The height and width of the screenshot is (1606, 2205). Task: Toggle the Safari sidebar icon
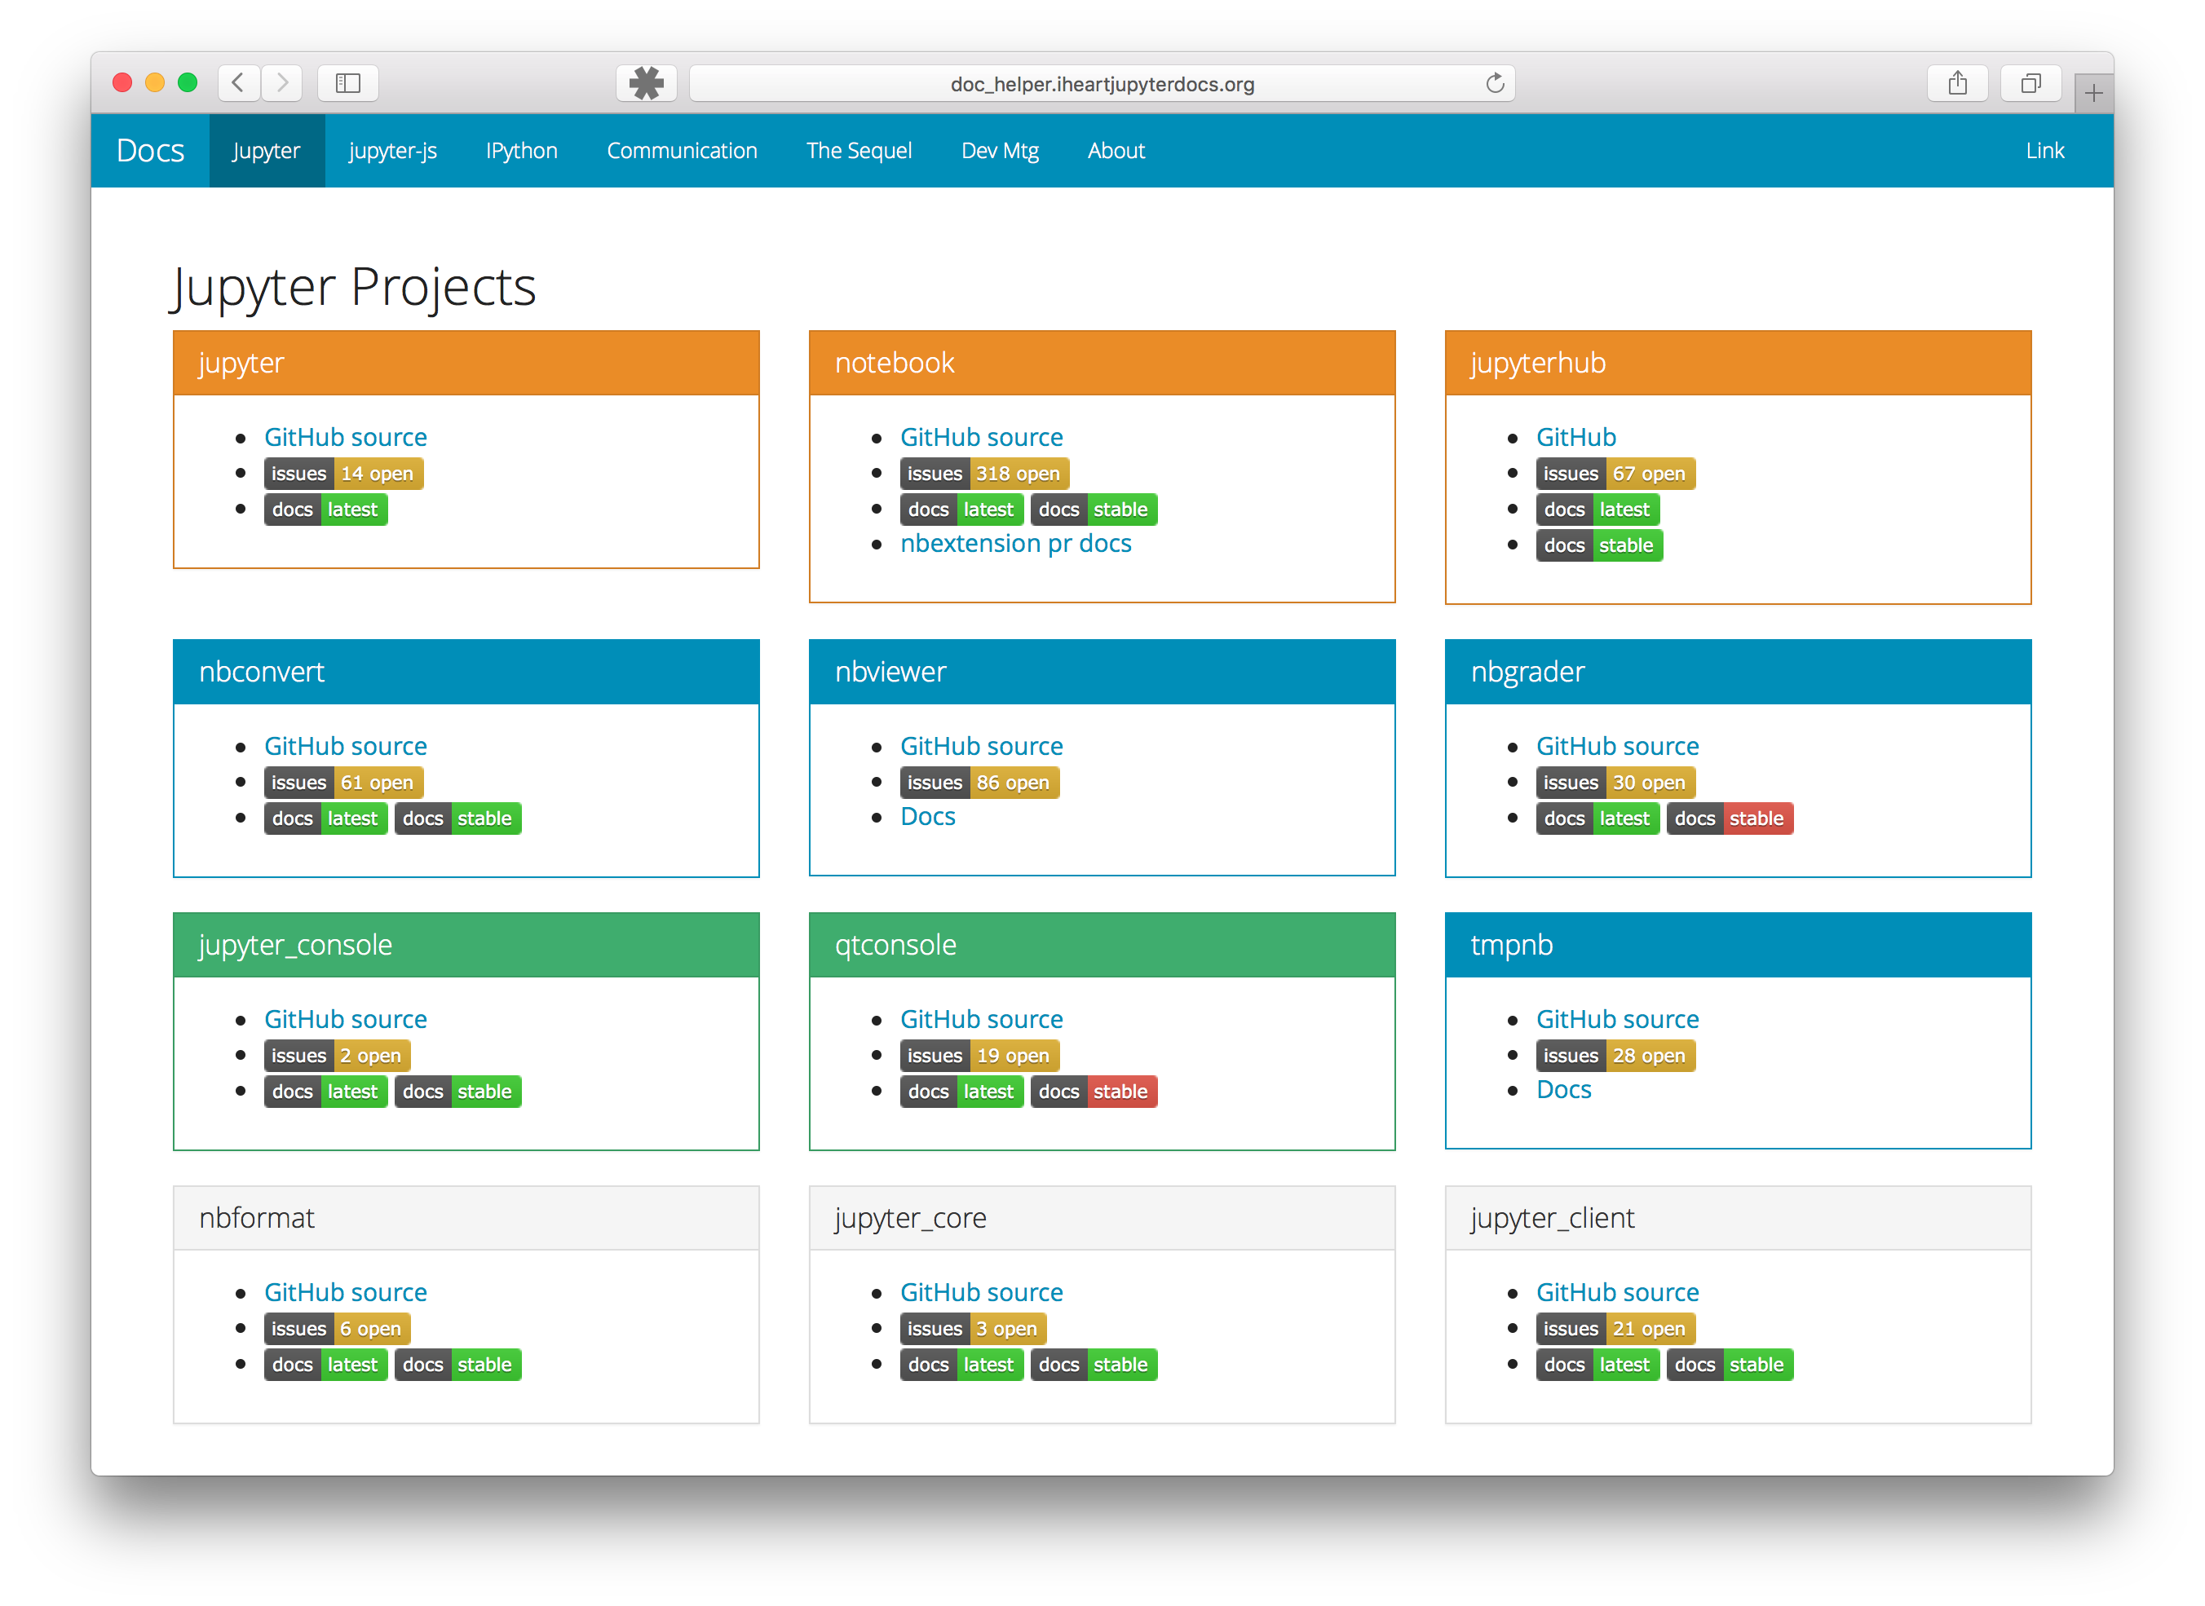348,82
